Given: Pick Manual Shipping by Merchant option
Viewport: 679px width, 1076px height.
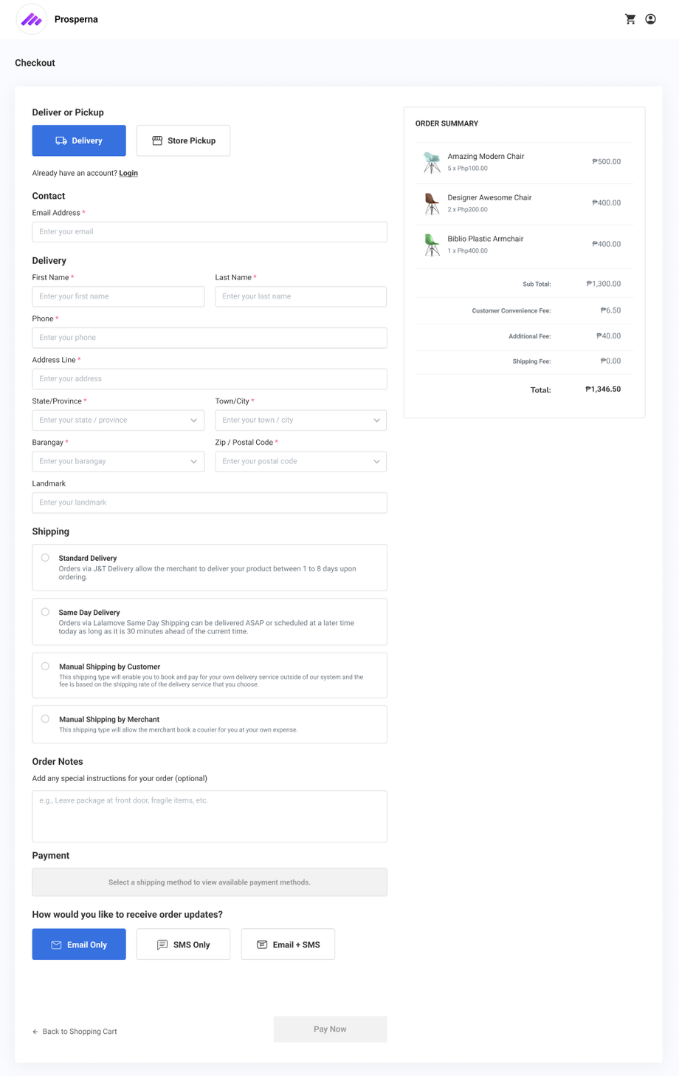Looking at the screenshot, I should (45, 719).
